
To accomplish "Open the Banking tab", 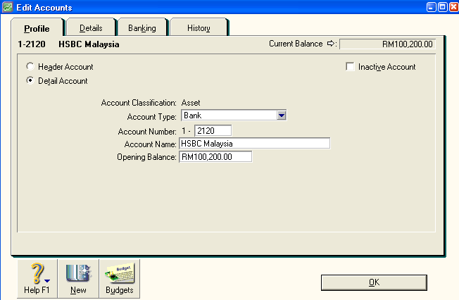I will point(142,28).
